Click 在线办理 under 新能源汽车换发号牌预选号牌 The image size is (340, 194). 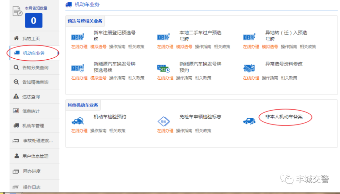click(79, 78)
